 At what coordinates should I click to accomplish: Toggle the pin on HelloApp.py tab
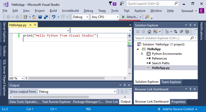click(30, 25)
